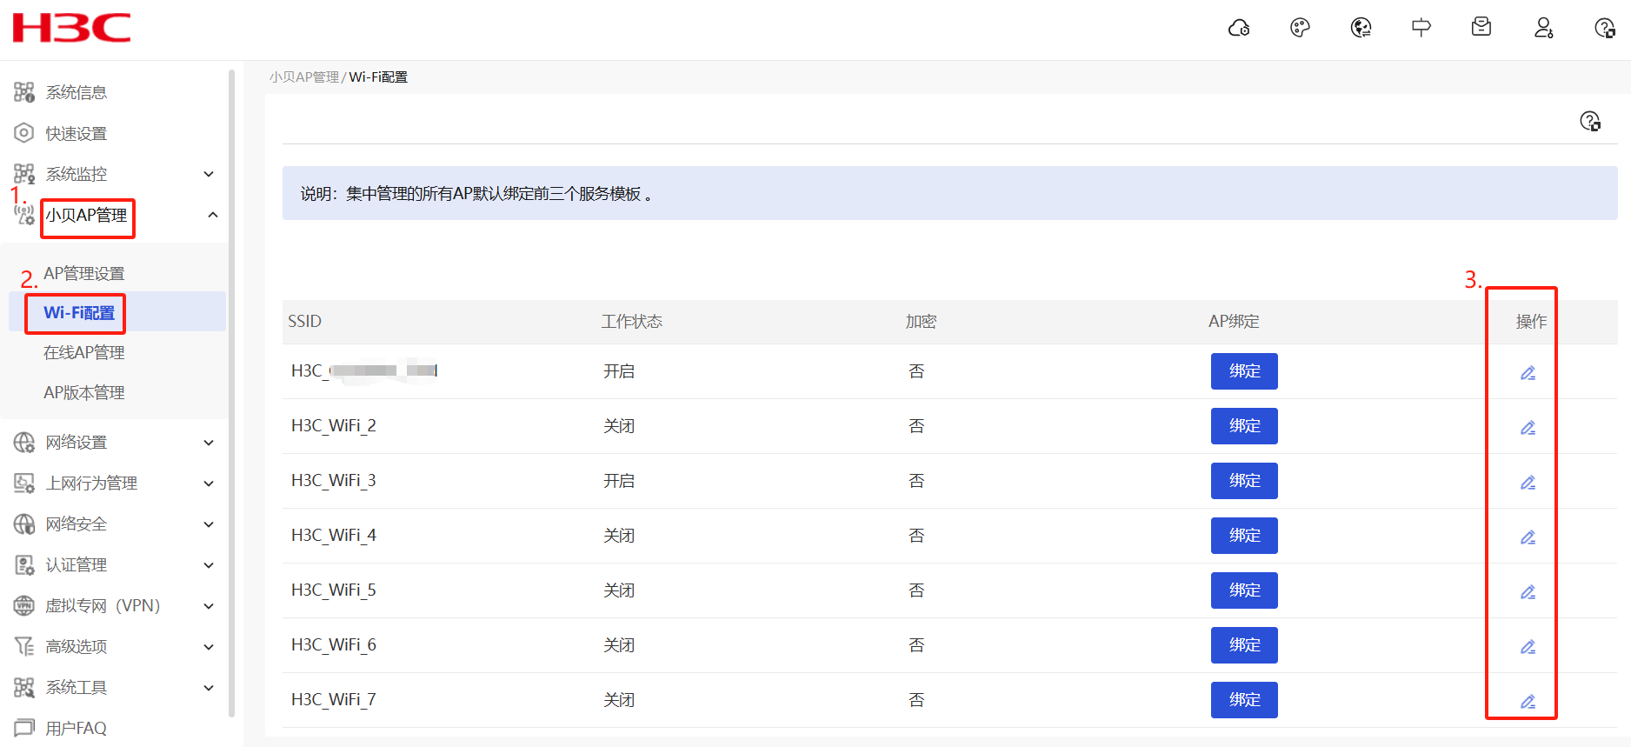Click the signpost icon in header
The image size is (1631, 747).
coord(1421,28)
